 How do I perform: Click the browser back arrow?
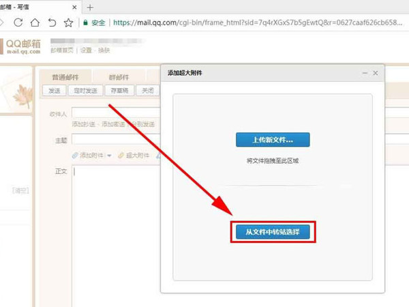[7, 23]
